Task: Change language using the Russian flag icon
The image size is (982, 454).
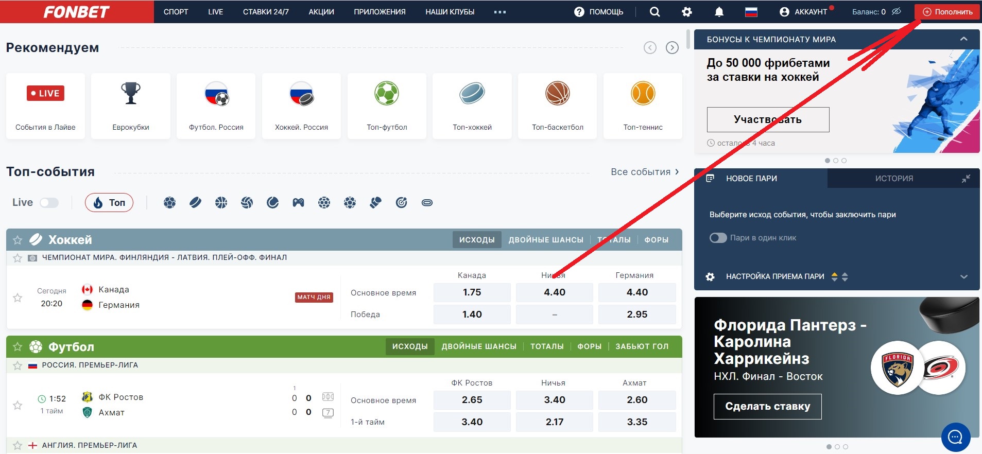Action: tap(751, 12)
